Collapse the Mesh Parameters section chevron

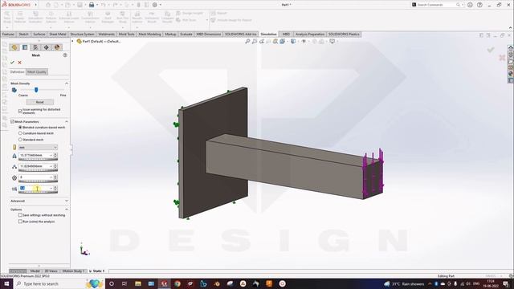click(67, 121)
